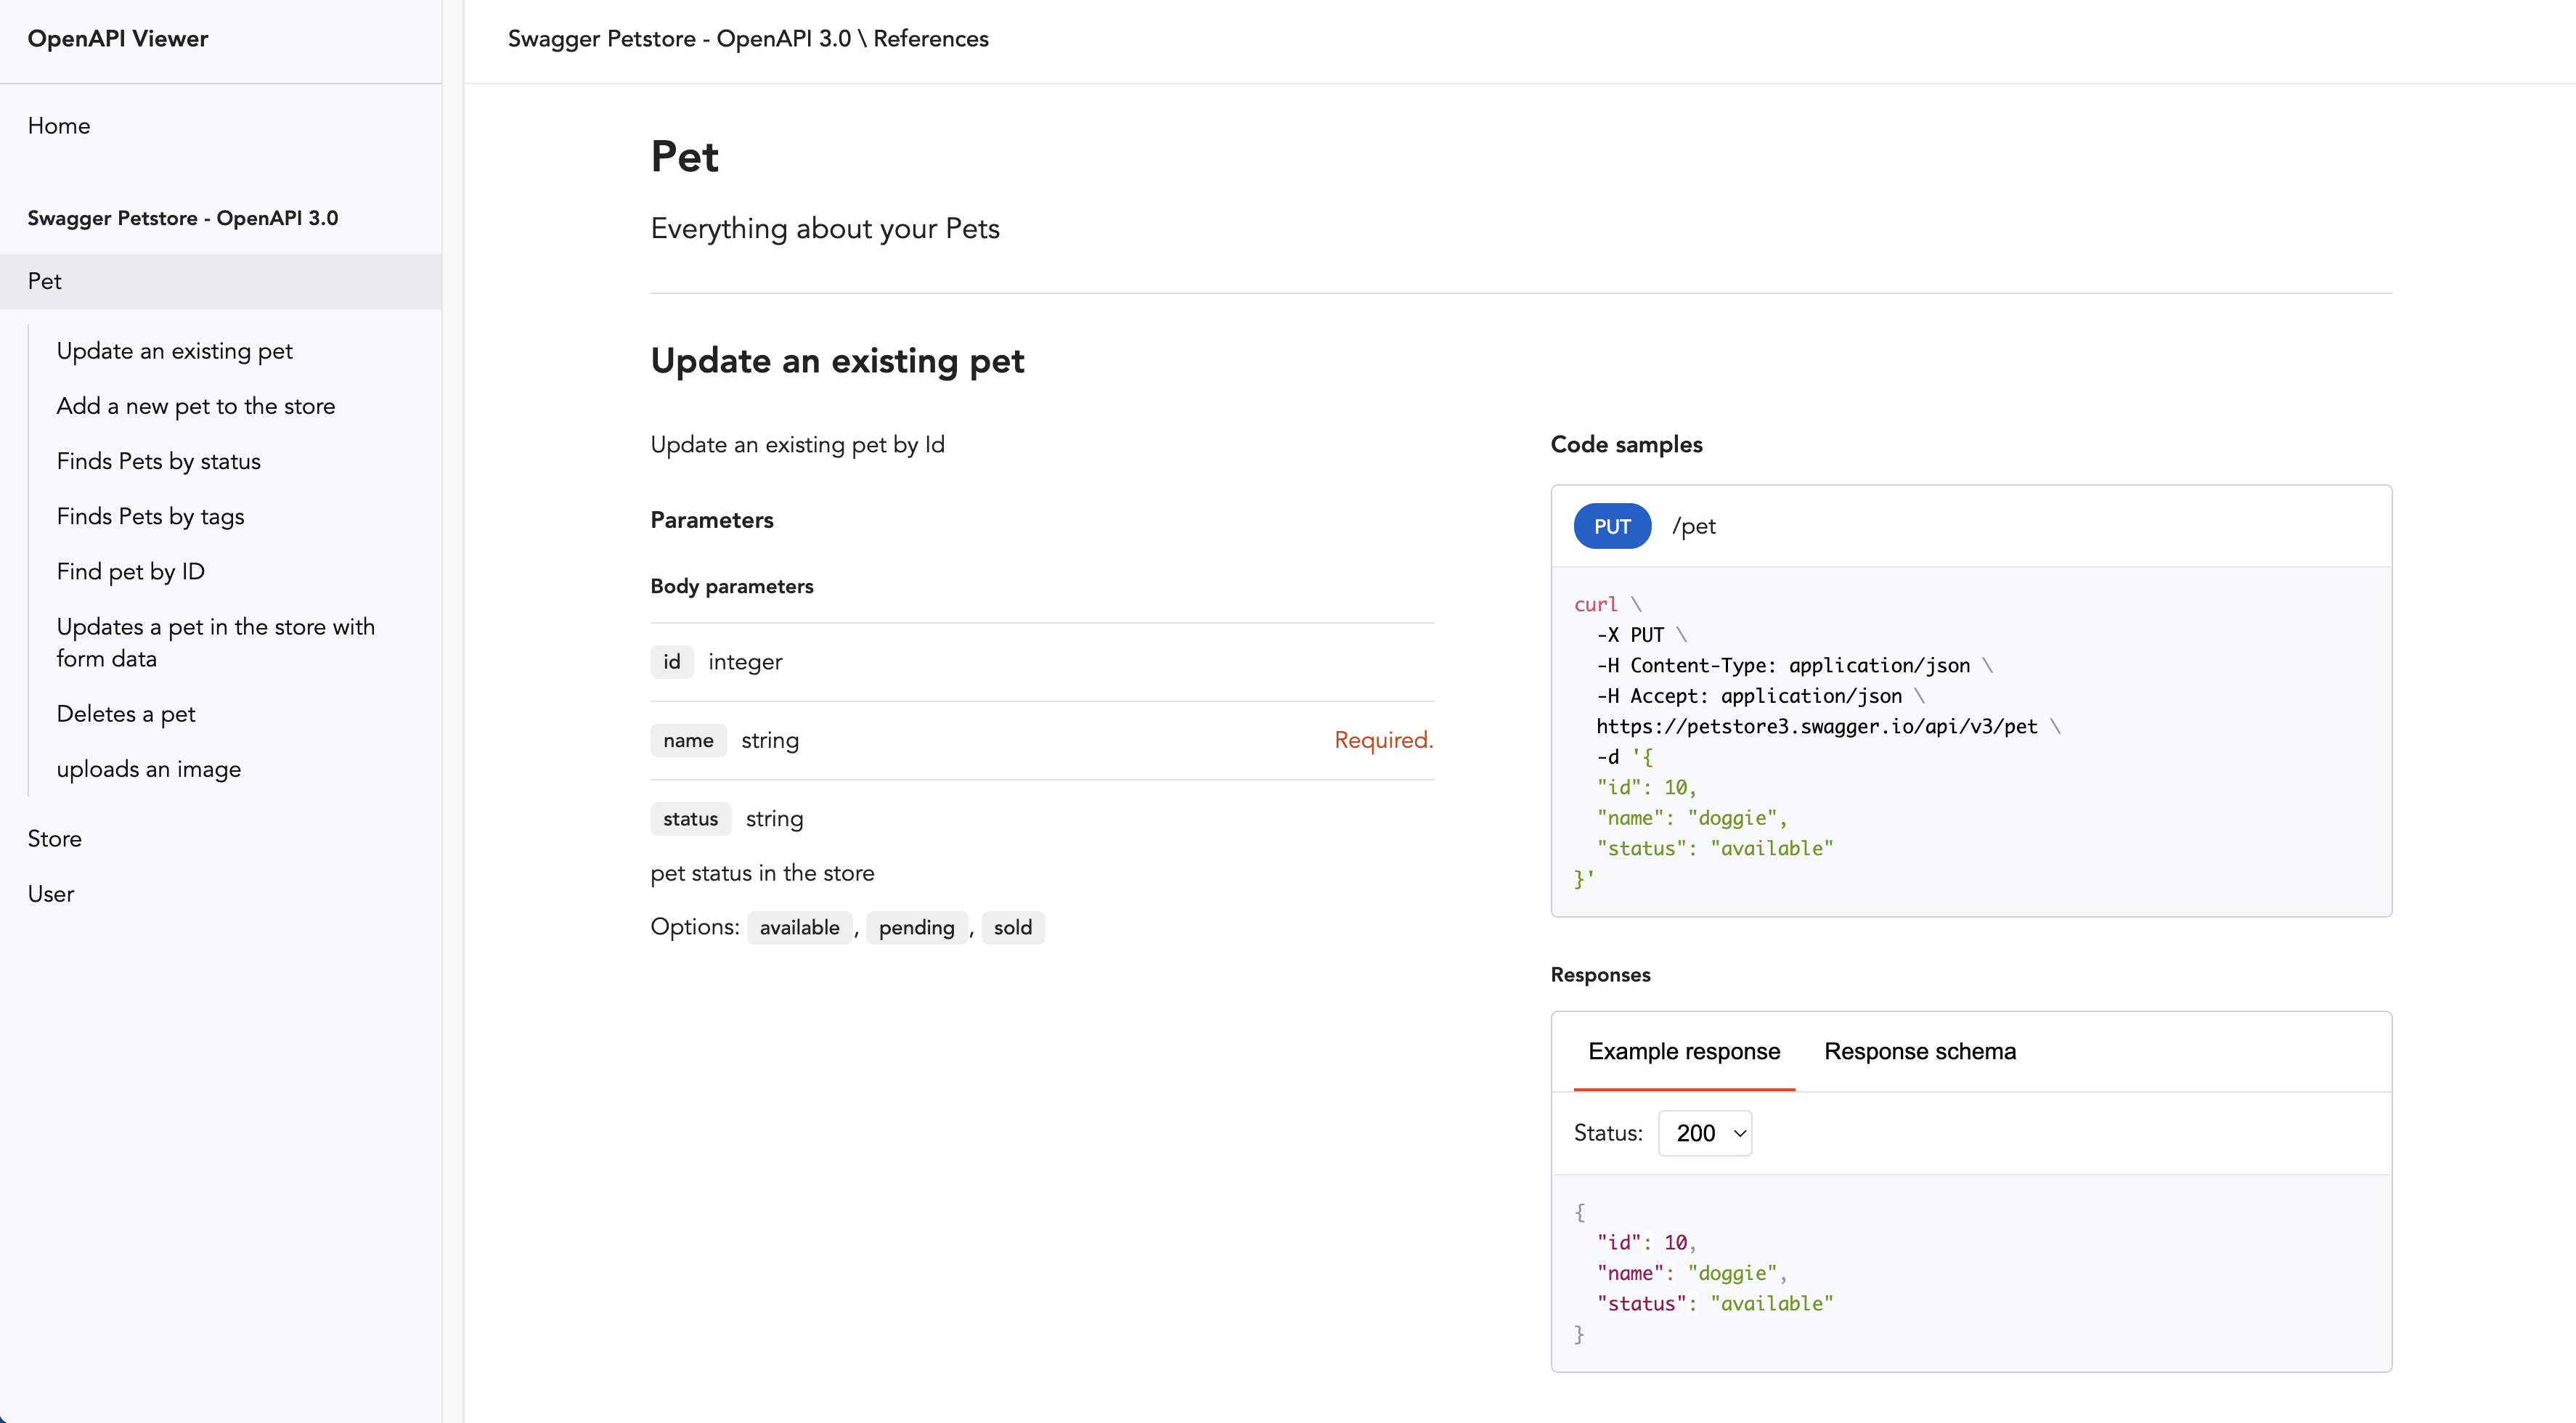Navigate to Deletes a pet
The width and height of the screenshot is (2576, 1423).
click(x=126, y=713)
